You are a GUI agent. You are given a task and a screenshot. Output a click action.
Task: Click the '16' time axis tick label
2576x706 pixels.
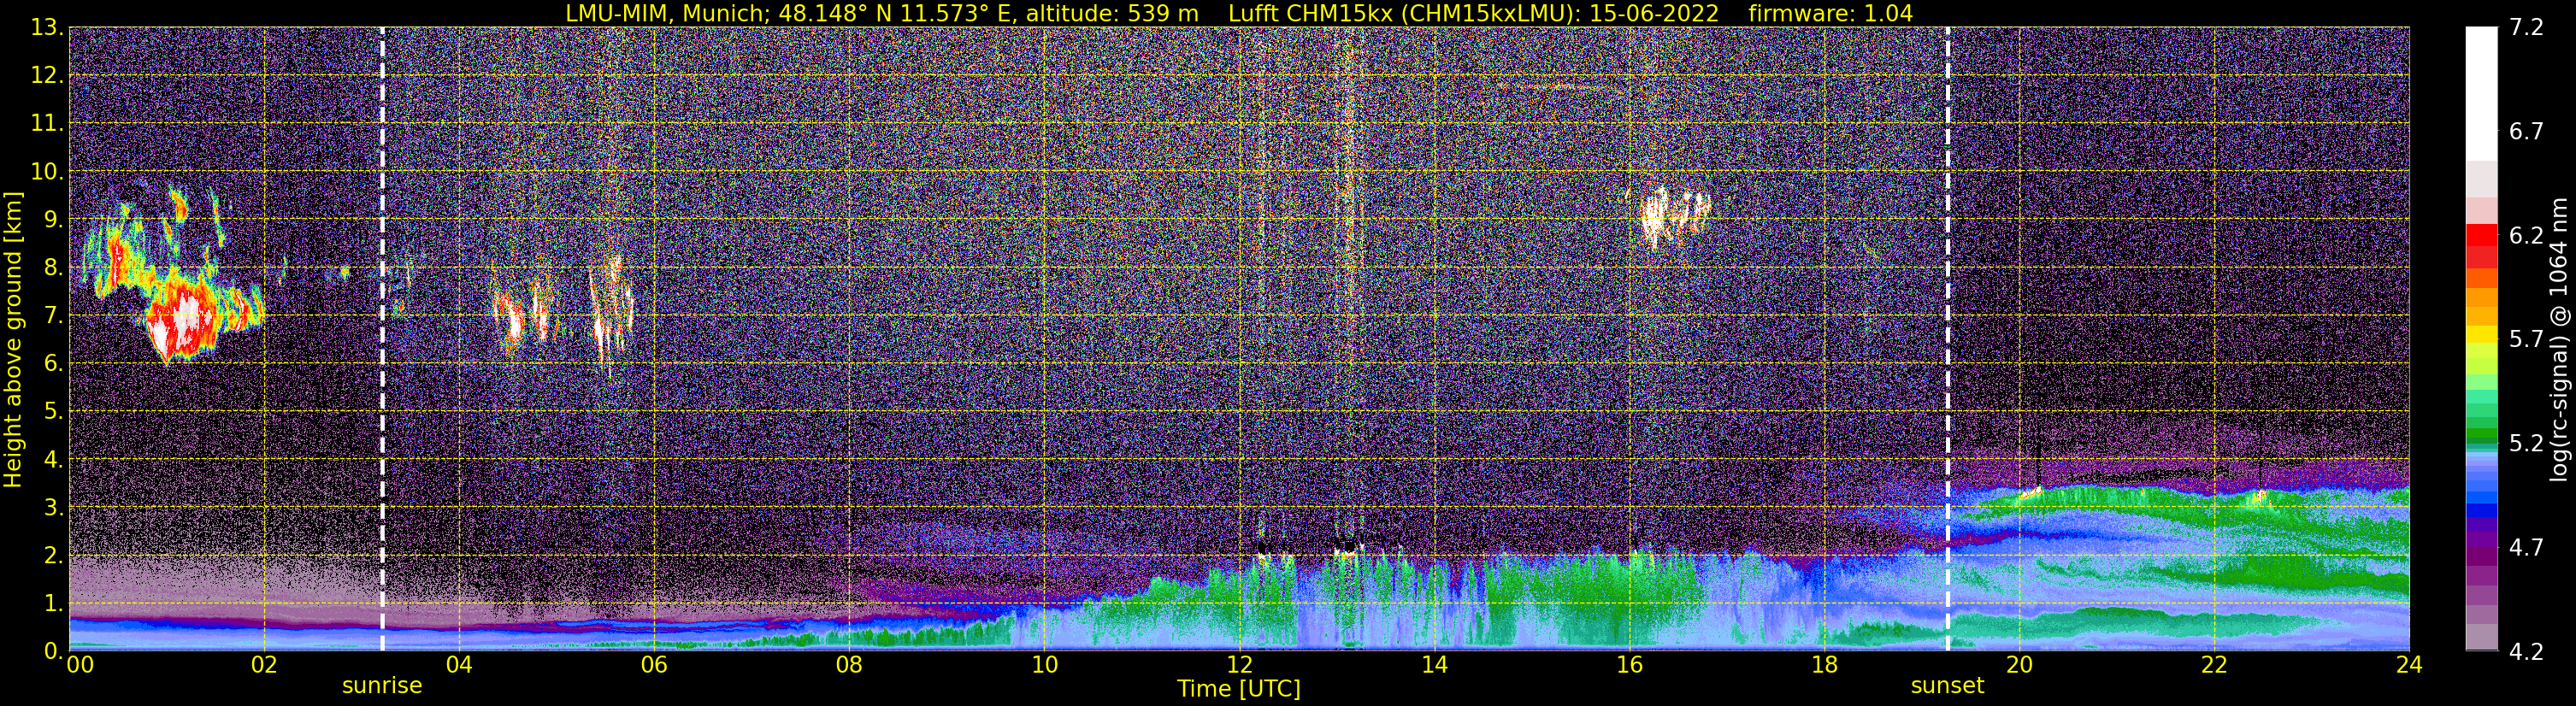(x=1629, y=665)
